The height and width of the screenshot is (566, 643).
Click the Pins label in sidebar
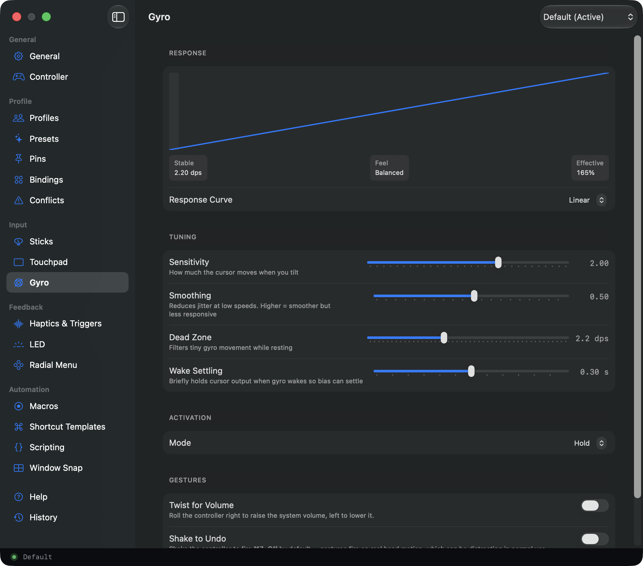[x=38, y=159]
